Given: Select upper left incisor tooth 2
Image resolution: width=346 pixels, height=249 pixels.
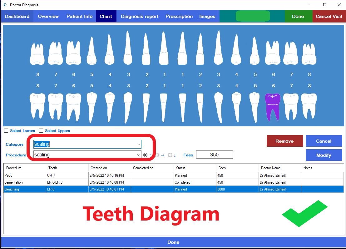Looking at the screenshot, I should (x=200, y=49).
